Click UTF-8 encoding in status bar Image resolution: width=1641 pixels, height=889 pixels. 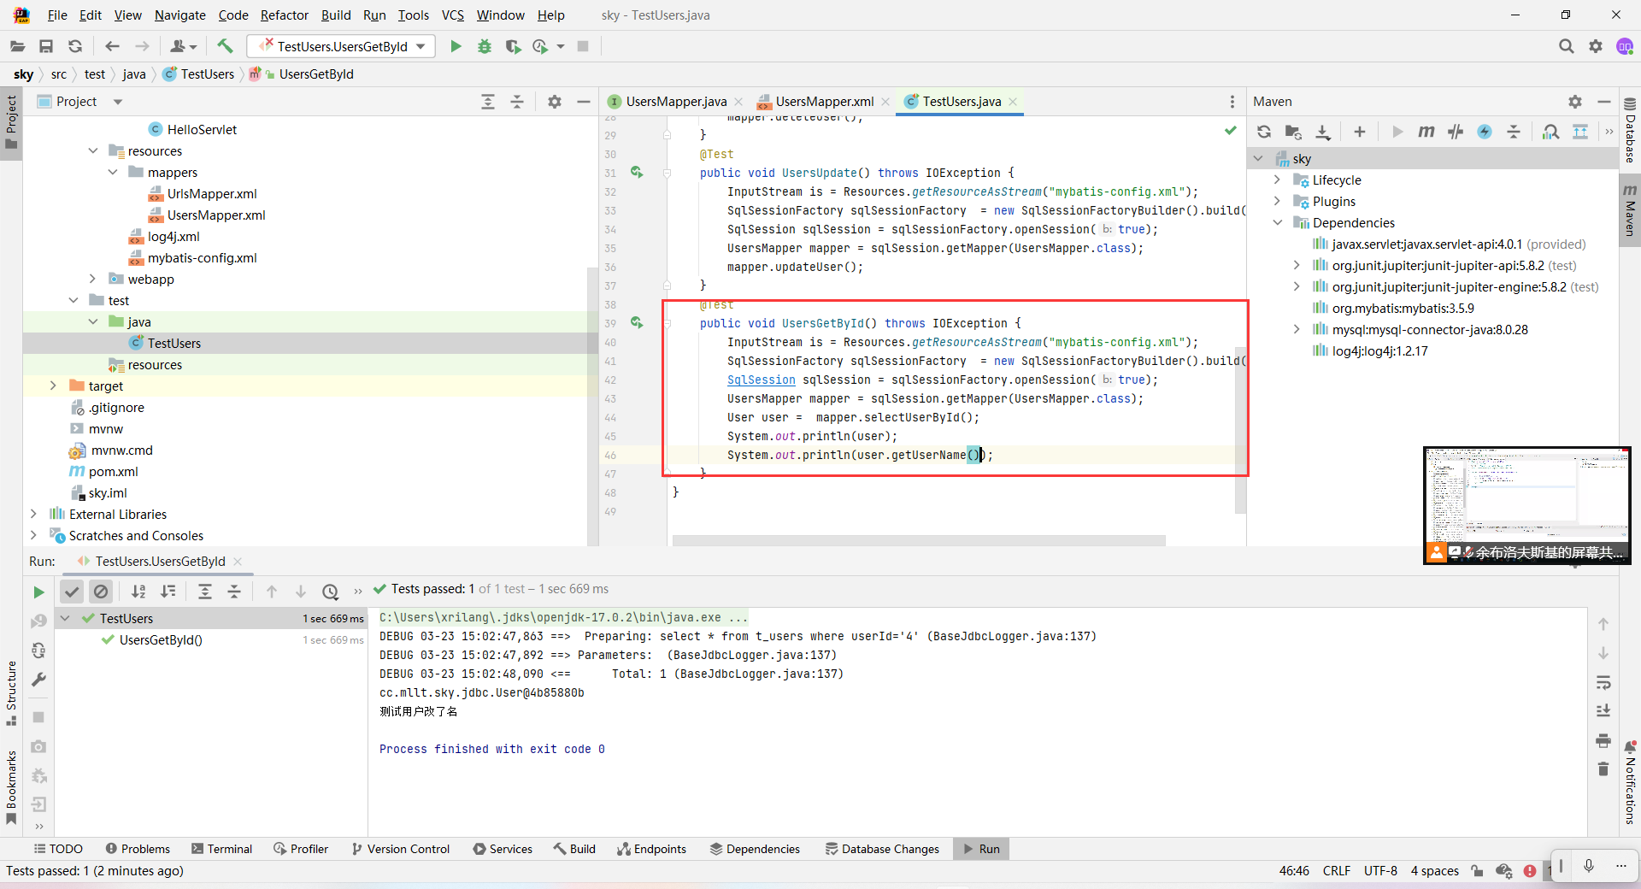[1380, 871]
